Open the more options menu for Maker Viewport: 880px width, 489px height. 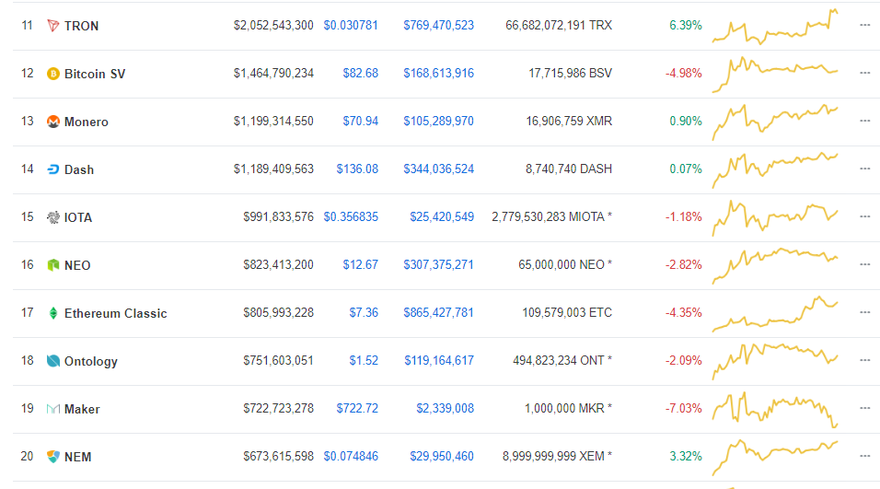point(864,408)
